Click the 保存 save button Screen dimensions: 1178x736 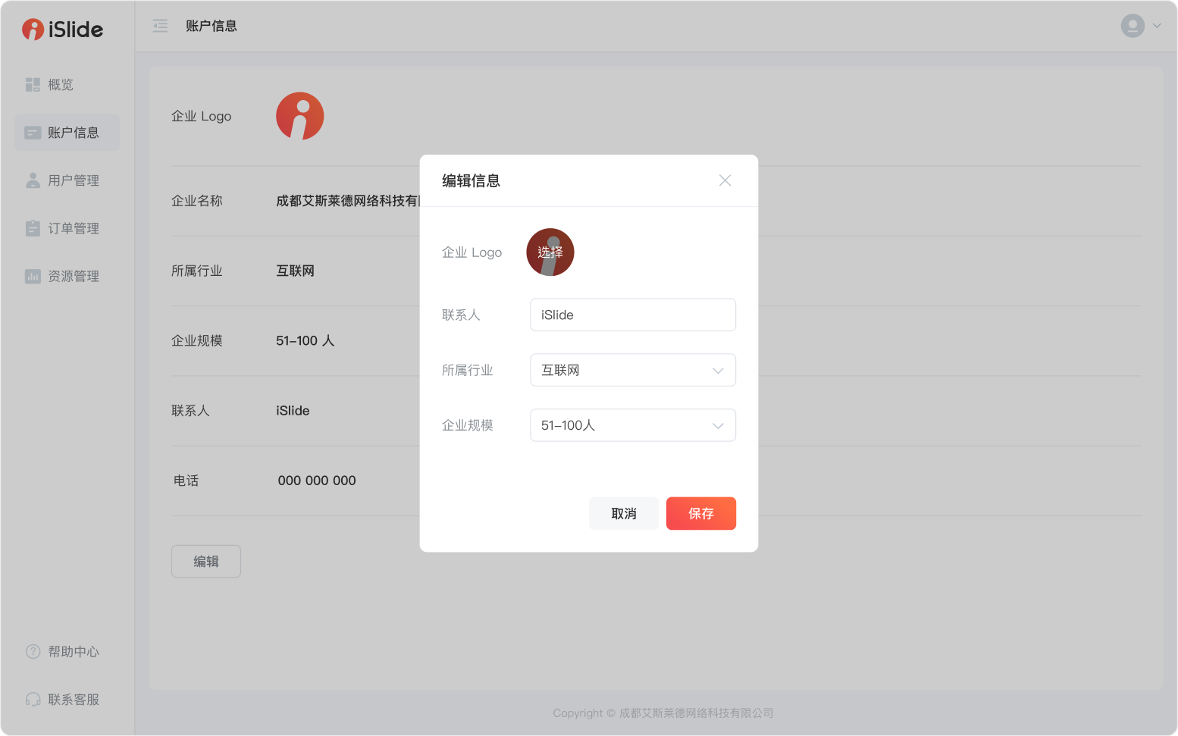point(700,513)
